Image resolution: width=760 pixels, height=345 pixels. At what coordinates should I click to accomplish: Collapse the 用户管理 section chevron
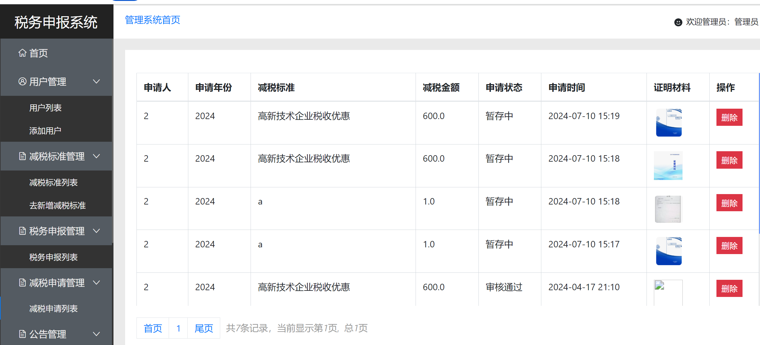[x=96, y=81]
